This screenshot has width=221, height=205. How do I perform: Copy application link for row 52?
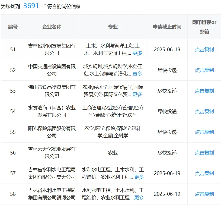[204, 70]
